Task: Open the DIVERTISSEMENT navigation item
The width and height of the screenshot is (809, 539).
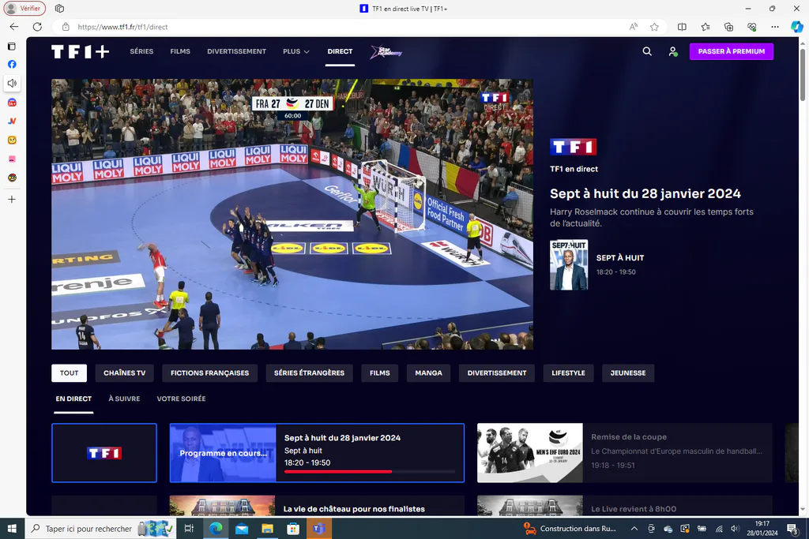Action: (237, 51)
